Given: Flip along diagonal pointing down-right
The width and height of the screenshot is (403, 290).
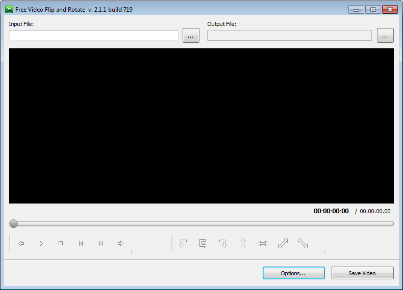Looking at the screenshot, I should pyautogui.click(x=303, y=243).
